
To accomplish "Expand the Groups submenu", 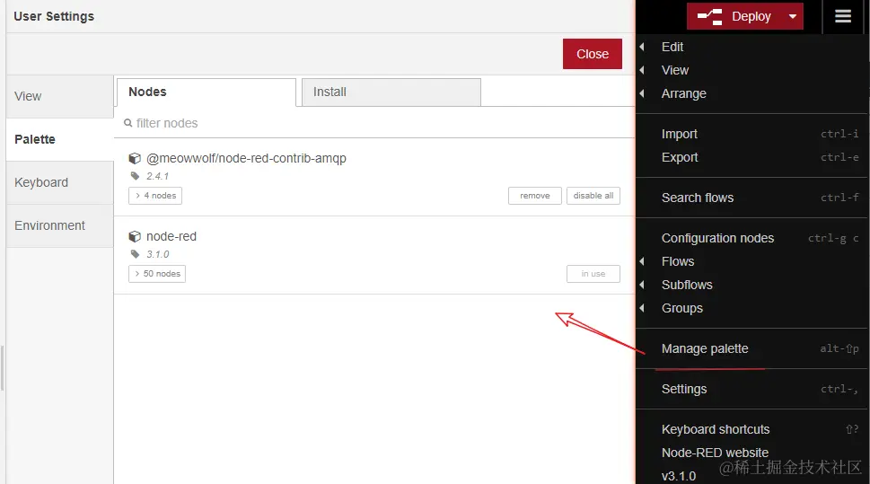I will (751, 308).
